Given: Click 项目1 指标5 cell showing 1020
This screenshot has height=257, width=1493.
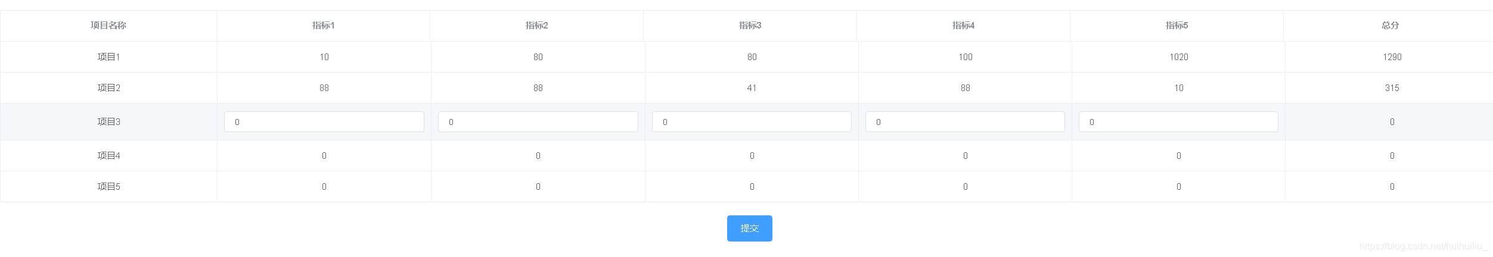Looking at the screenshot, I should [x=1178, y=57].
